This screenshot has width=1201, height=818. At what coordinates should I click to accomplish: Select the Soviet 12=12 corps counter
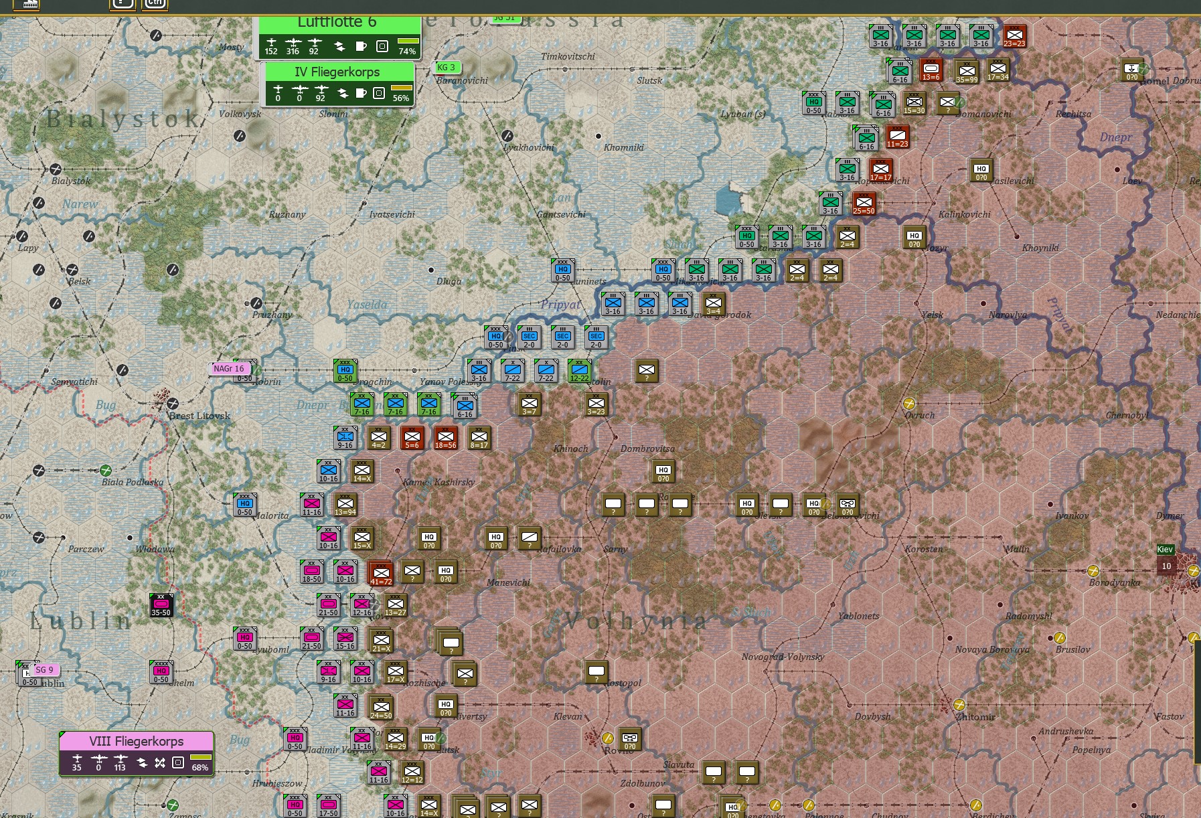click(x=412, y=772)
